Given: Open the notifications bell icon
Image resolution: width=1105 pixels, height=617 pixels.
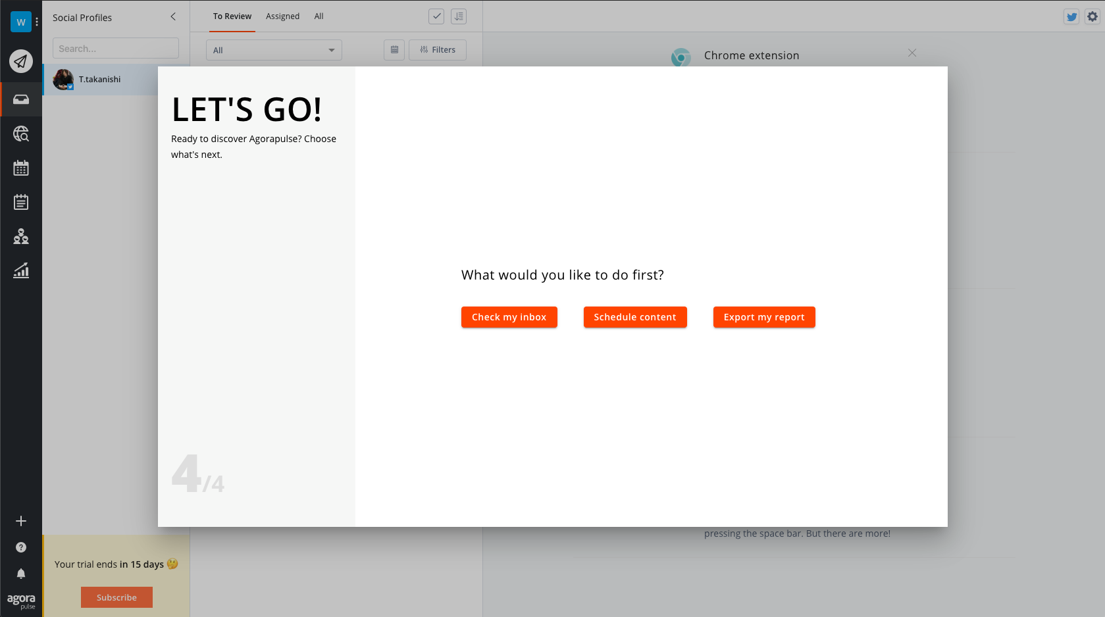Looking at the screenshot, I should 21,574.
